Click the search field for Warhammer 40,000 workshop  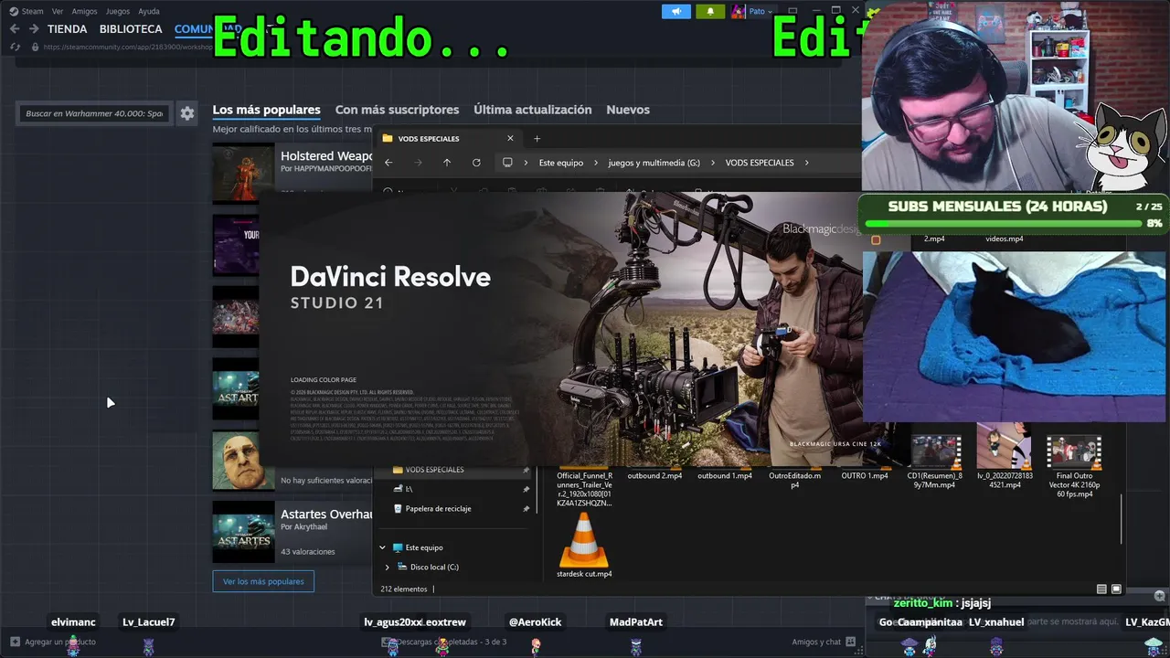(94, 113)
